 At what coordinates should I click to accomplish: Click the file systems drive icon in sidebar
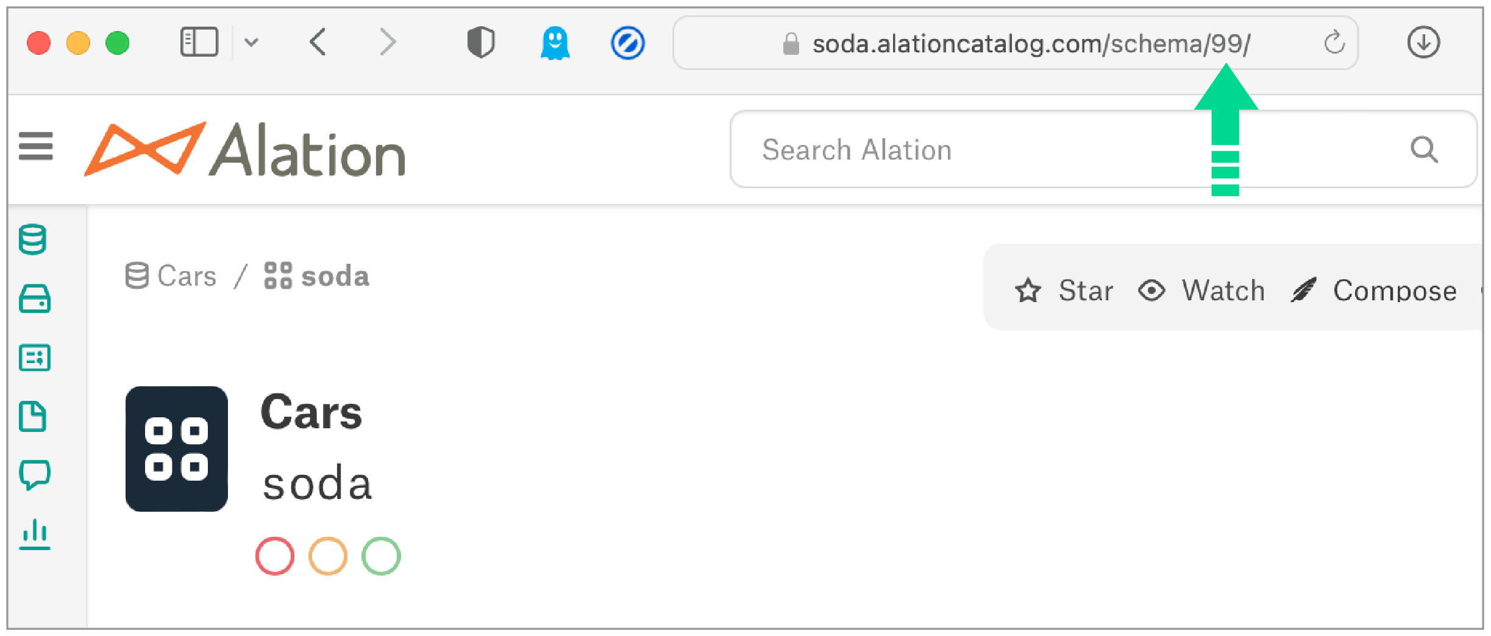point(35,299)
